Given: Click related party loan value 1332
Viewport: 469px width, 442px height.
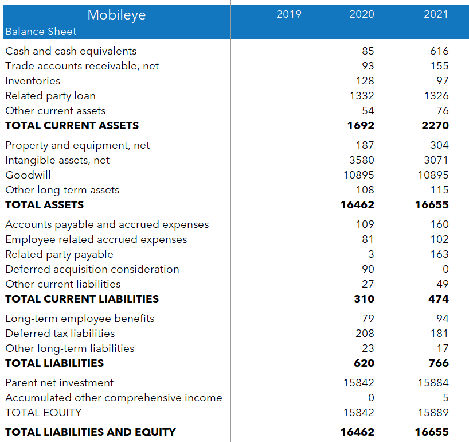Looking at the screenshot, I should [x=362, y=96].
